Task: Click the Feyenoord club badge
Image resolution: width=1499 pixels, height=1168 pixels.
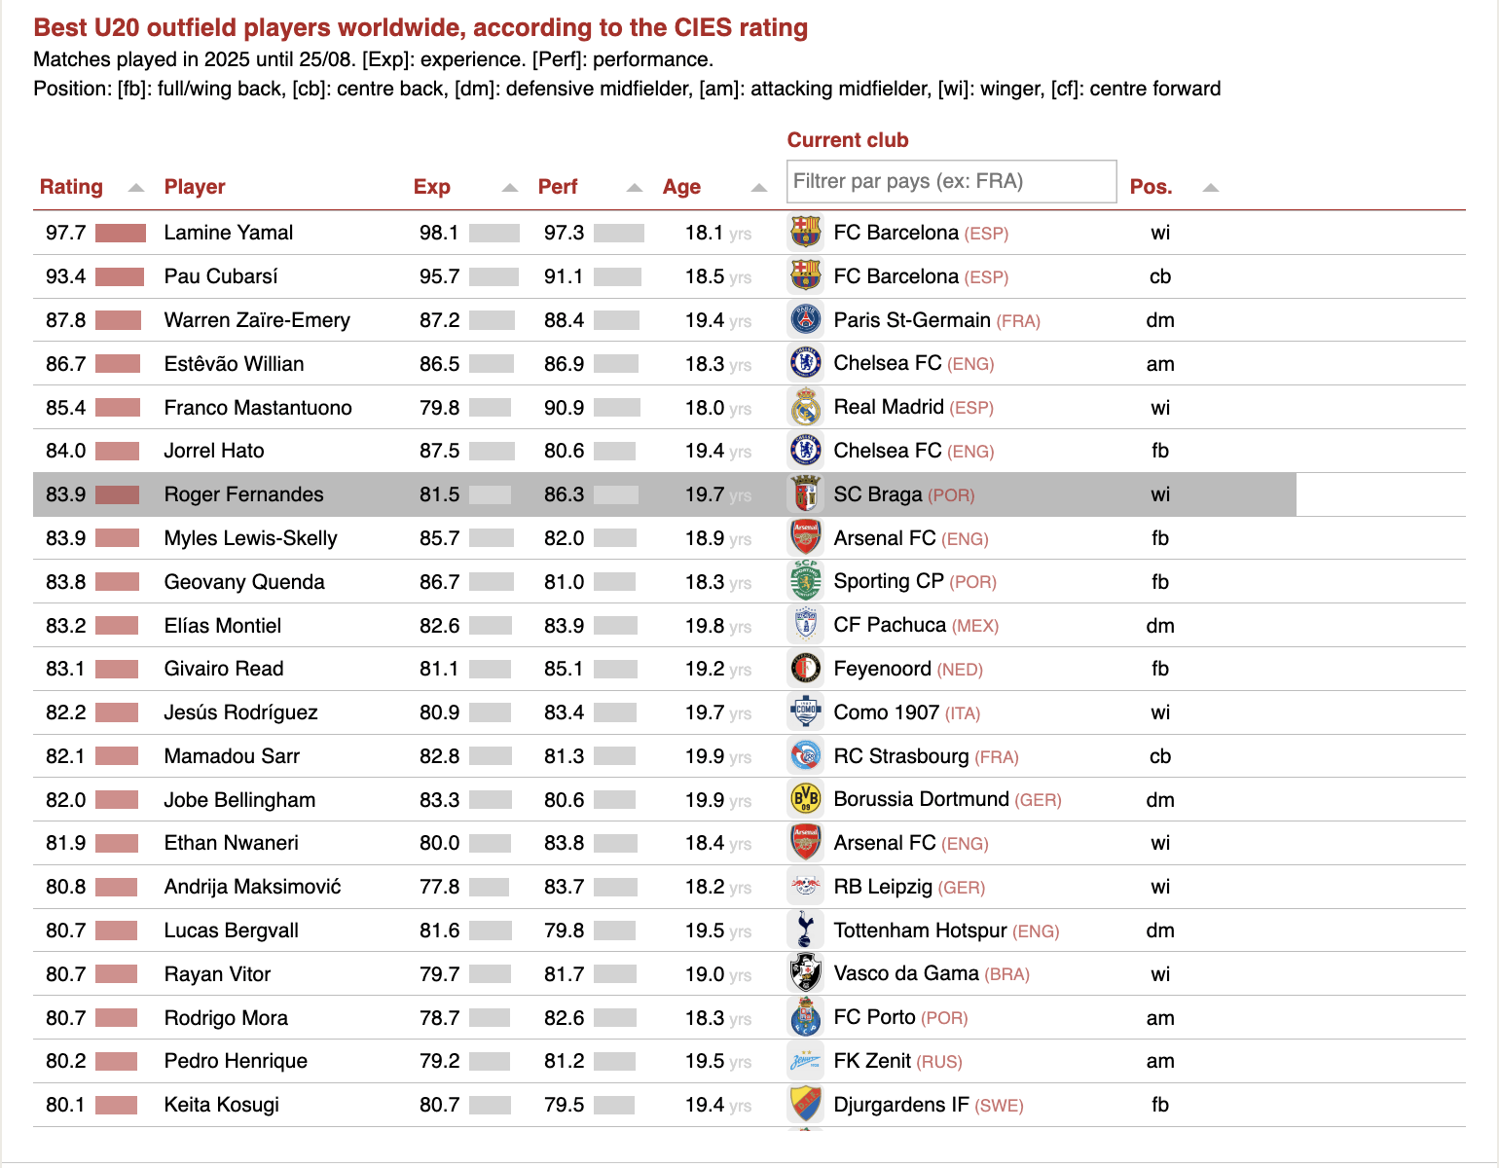Action: coord(806,669)
